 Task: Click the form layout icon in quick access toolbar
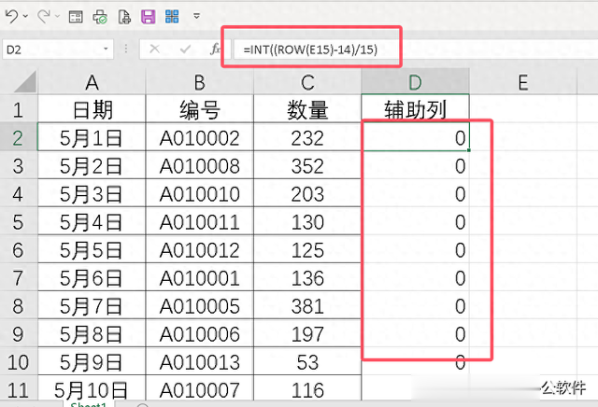[76, 17]
